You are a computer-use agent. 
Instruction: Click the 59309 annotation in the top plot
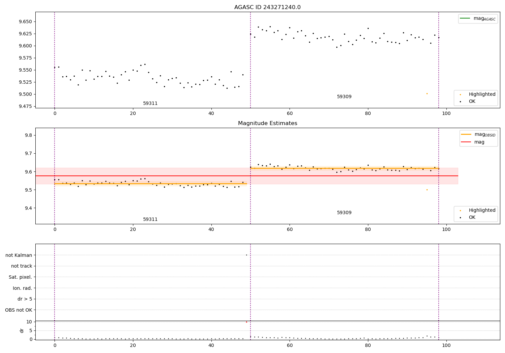click(344, 97)
